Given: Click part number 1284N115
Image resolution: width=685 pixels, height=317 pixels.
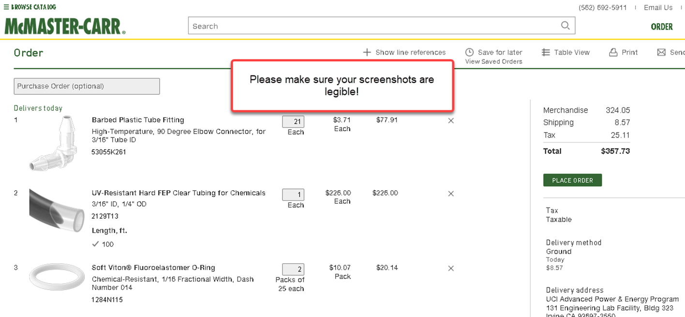Looking at the screenshot, I should pos(107,300).
